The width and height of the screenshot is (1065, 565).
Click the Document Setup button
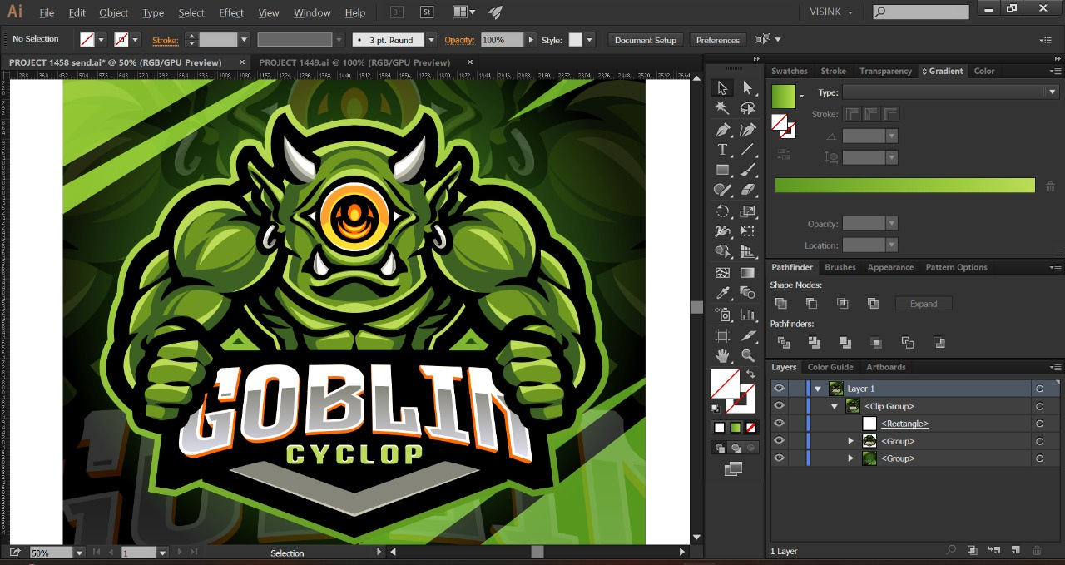click(x=645, y=40)
